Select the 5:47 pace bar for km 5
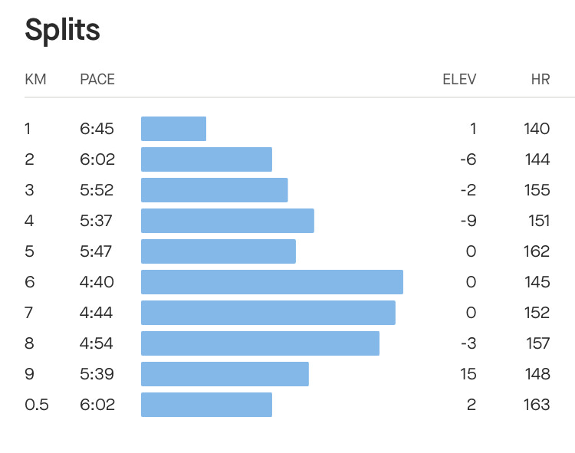 (x=218, y=251)
